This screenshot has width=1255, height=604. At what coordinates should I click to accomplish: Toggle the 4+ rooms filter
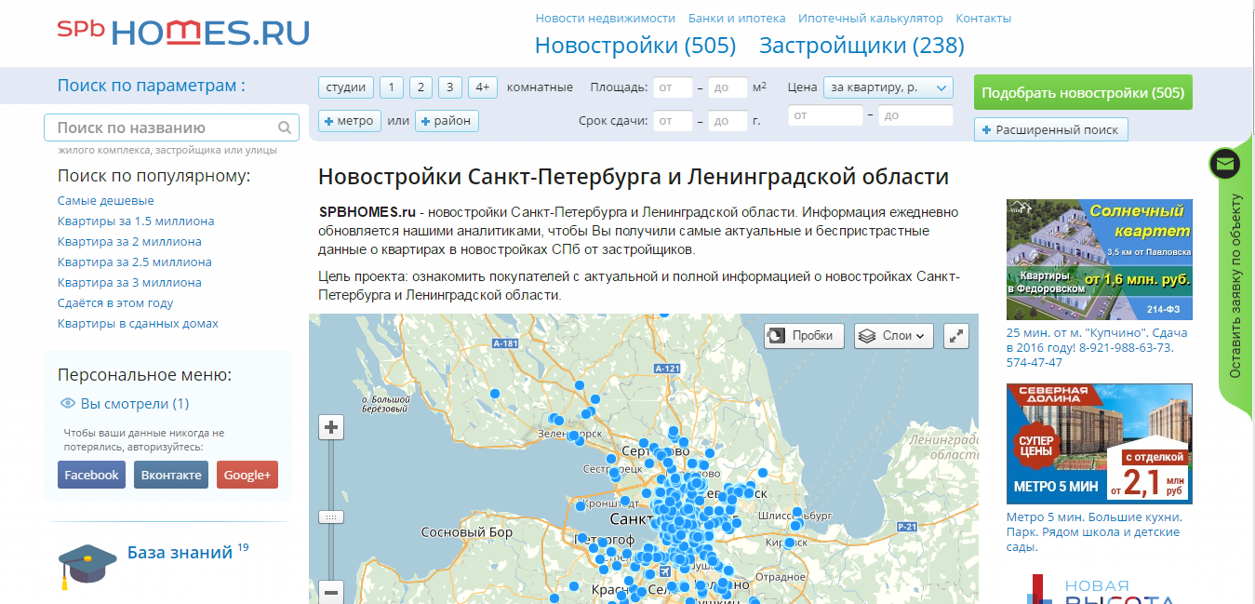tap(482, 87)
